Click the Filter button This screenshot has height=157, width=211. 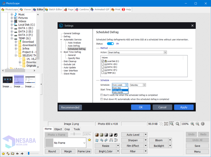coord(133,151)
